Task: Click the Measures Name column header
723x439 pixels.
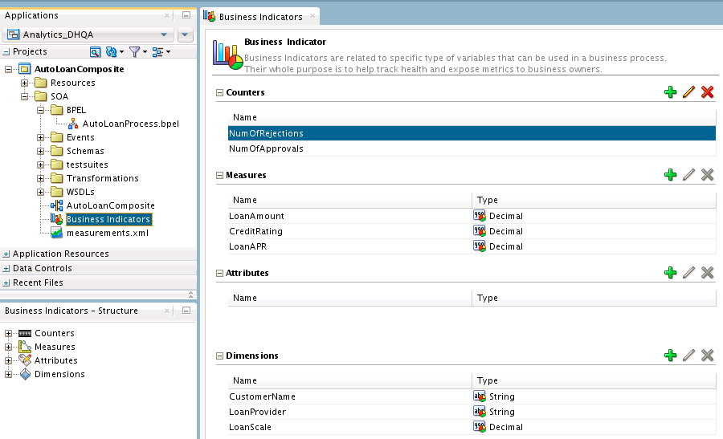Action: point(350,200)
